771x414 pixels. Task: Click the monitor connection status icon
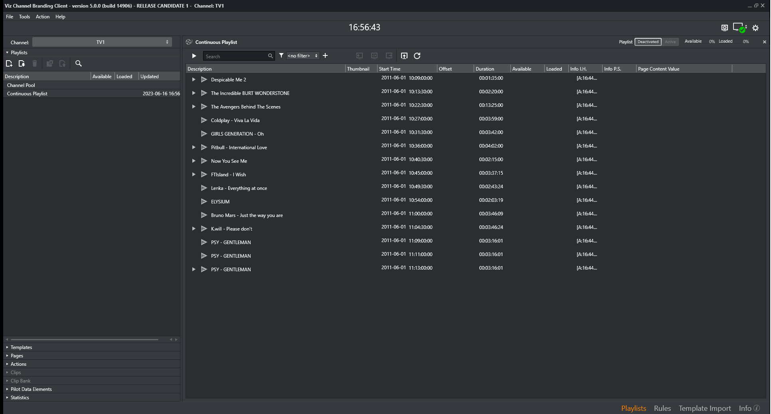[739, 28]
